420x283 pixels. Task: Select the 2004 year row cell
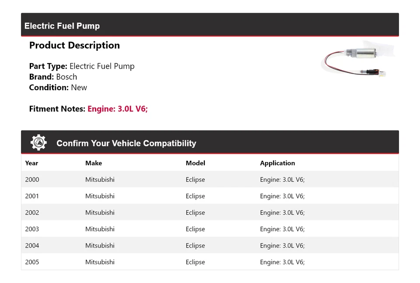[32, 246]
